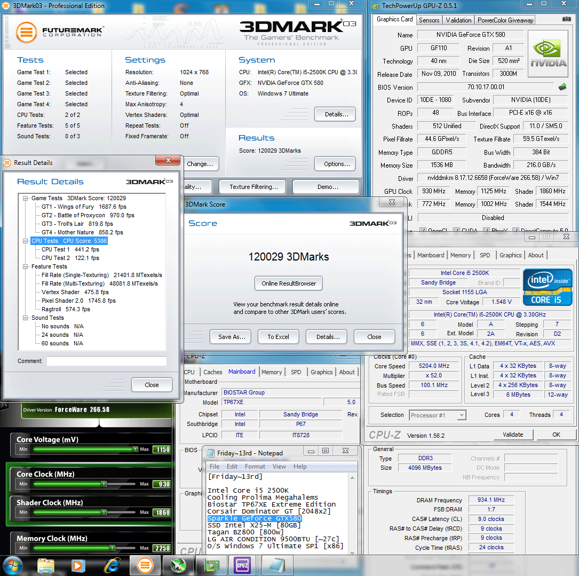Screen dimensions: 579x576
Task: Click Change... button in 3DMark03
Action: [200, 164]
